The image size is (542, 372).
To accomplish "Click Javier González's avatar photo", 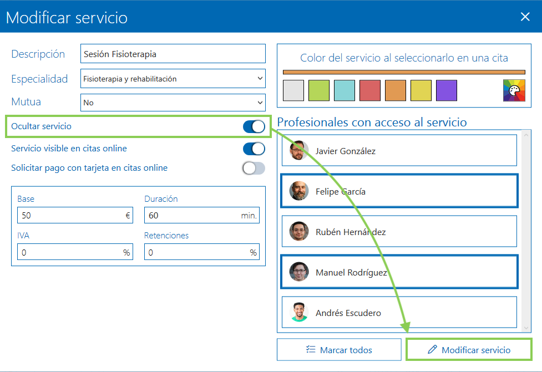I will [299, 151].
